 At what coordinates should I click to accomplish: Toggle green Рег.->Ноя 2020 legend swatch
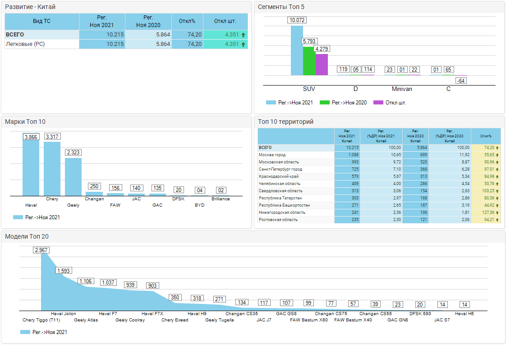click(x=324, y=103)
